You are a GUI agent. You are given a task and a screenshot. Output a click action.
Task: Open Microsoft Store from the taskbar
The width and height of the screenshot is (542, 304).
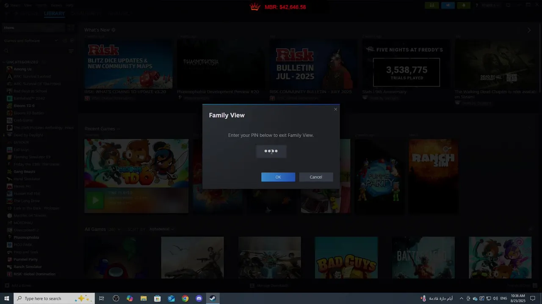point(158,299)
